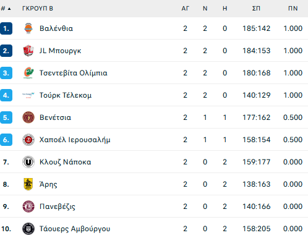The width and height of the screenshot is (308, 238).
Task: Click the Τουρκ Τέλεκομ logo icon
Action: tap(28, 95)
